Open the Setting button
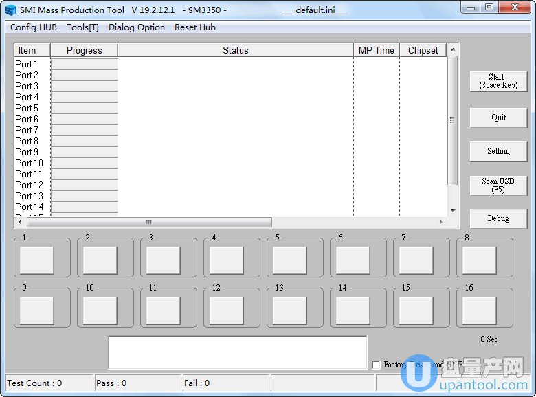Viewport: 536px width, 397px height. pyautogui.click(x=498, y=151)
